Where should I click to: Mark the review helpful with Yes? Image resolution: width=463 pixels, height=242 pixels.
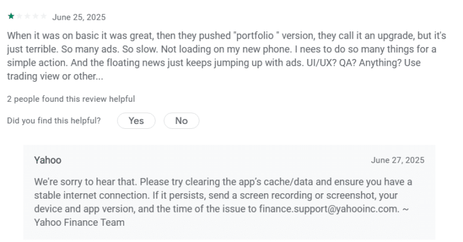click(136, 120)
